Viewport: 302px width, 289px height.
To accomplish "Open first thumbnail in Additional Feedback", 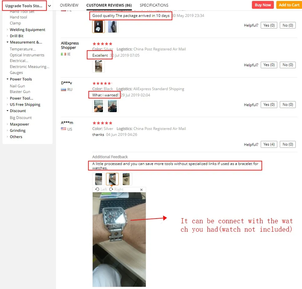I will (99, 179).
